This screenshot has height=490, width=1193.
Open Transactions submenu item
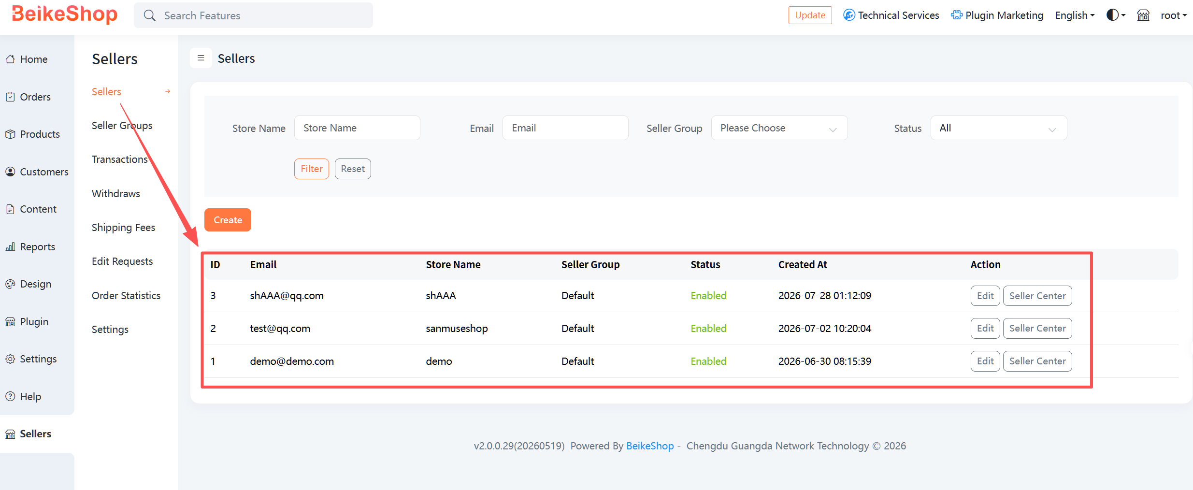119,159
